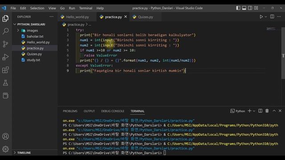Toggle bottom panel visibility
Screen dimensions: 285x160
tap(244, 8)
